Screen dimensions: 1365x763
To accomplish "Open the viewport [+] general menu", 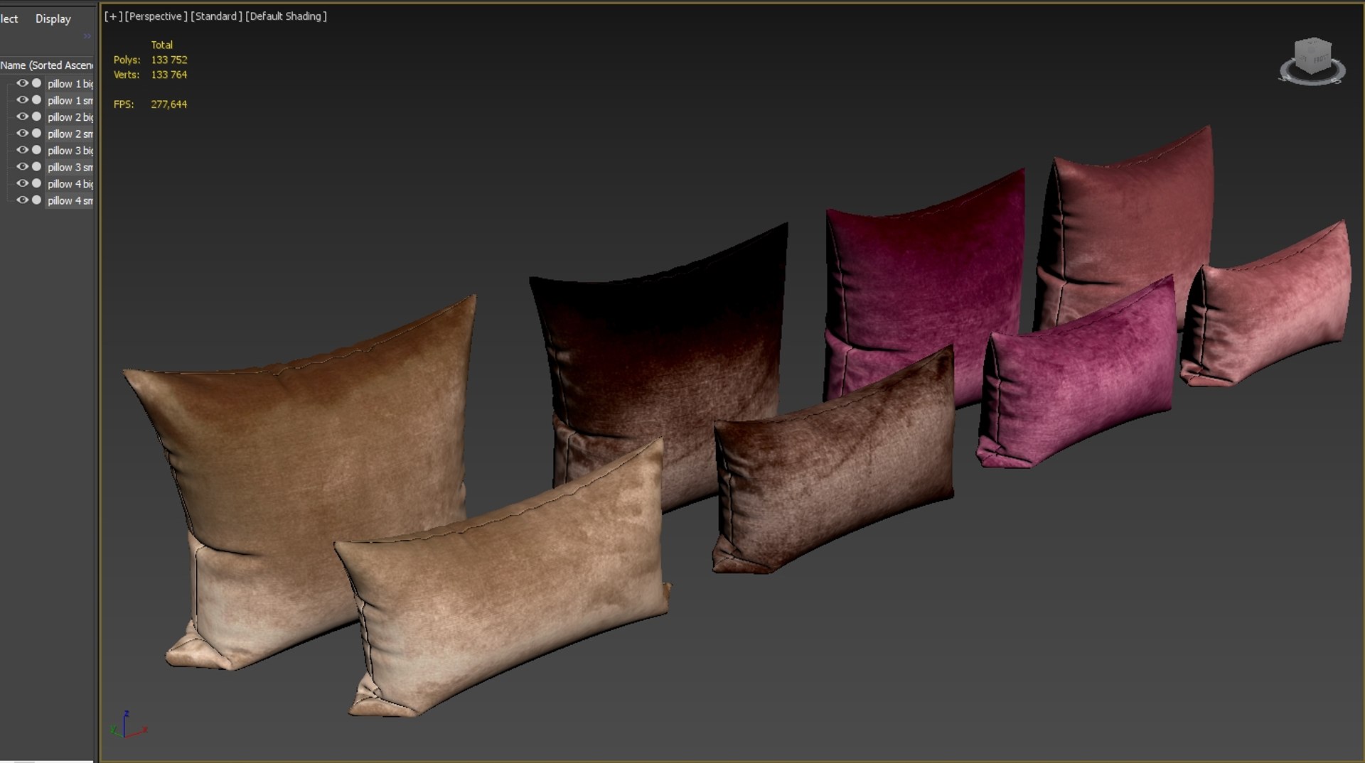I will (112, 16).
